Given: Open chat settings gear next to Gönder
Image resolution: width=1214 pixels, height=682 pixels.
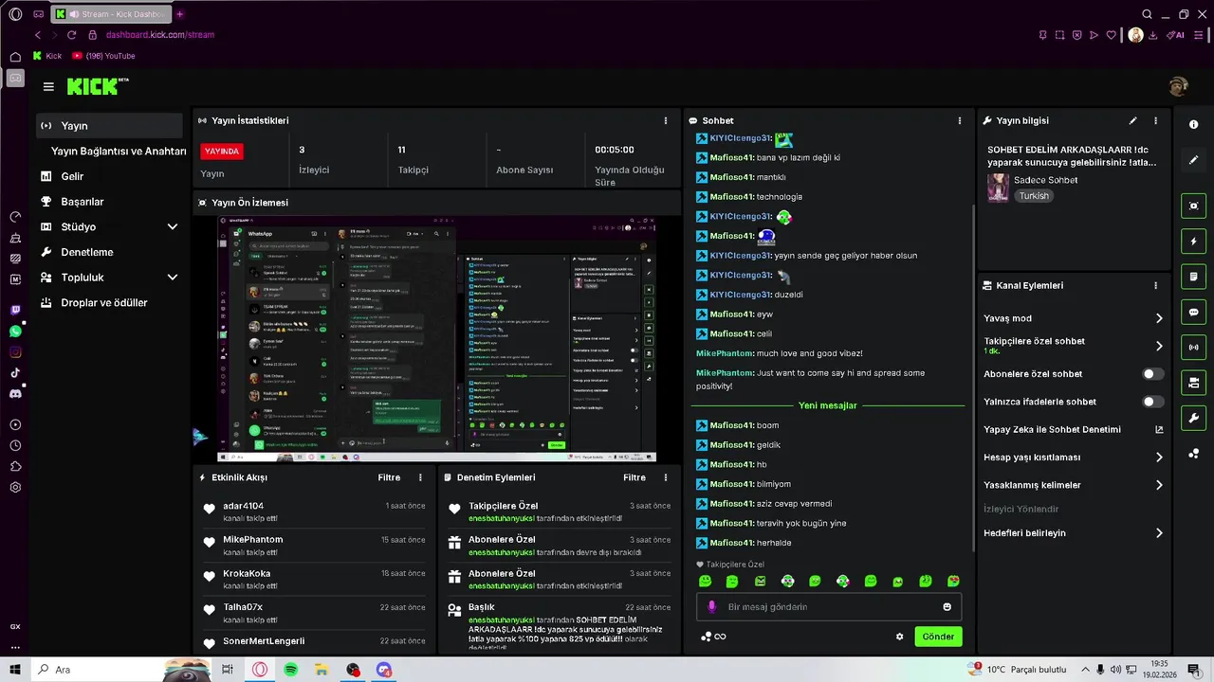Looking at the screenshot, I should tap(899, 637).
